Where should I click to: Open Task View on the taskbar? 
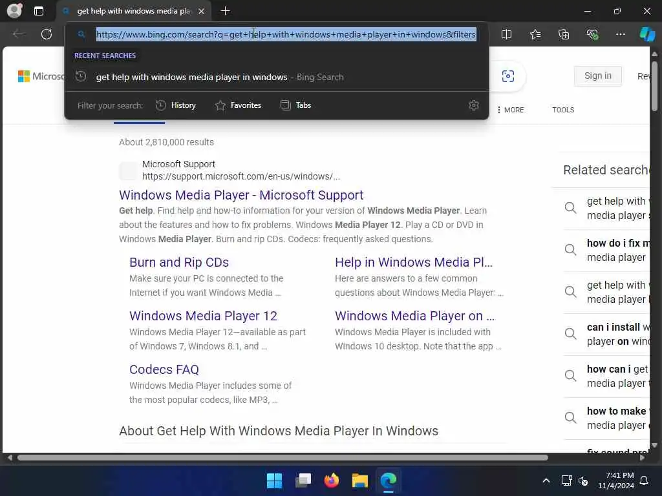(x=303, y=480)
